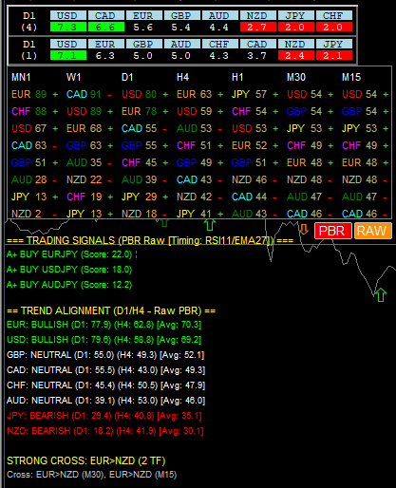The width and height of the screenshot is (396, 488).
Task: Click the EUR 68 entry
Action: [x=84, y=128]
